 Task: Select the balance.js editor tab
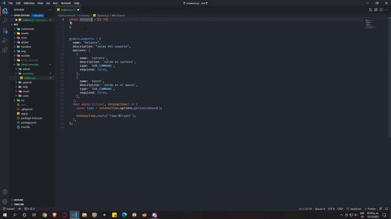(x=68, y=10)
